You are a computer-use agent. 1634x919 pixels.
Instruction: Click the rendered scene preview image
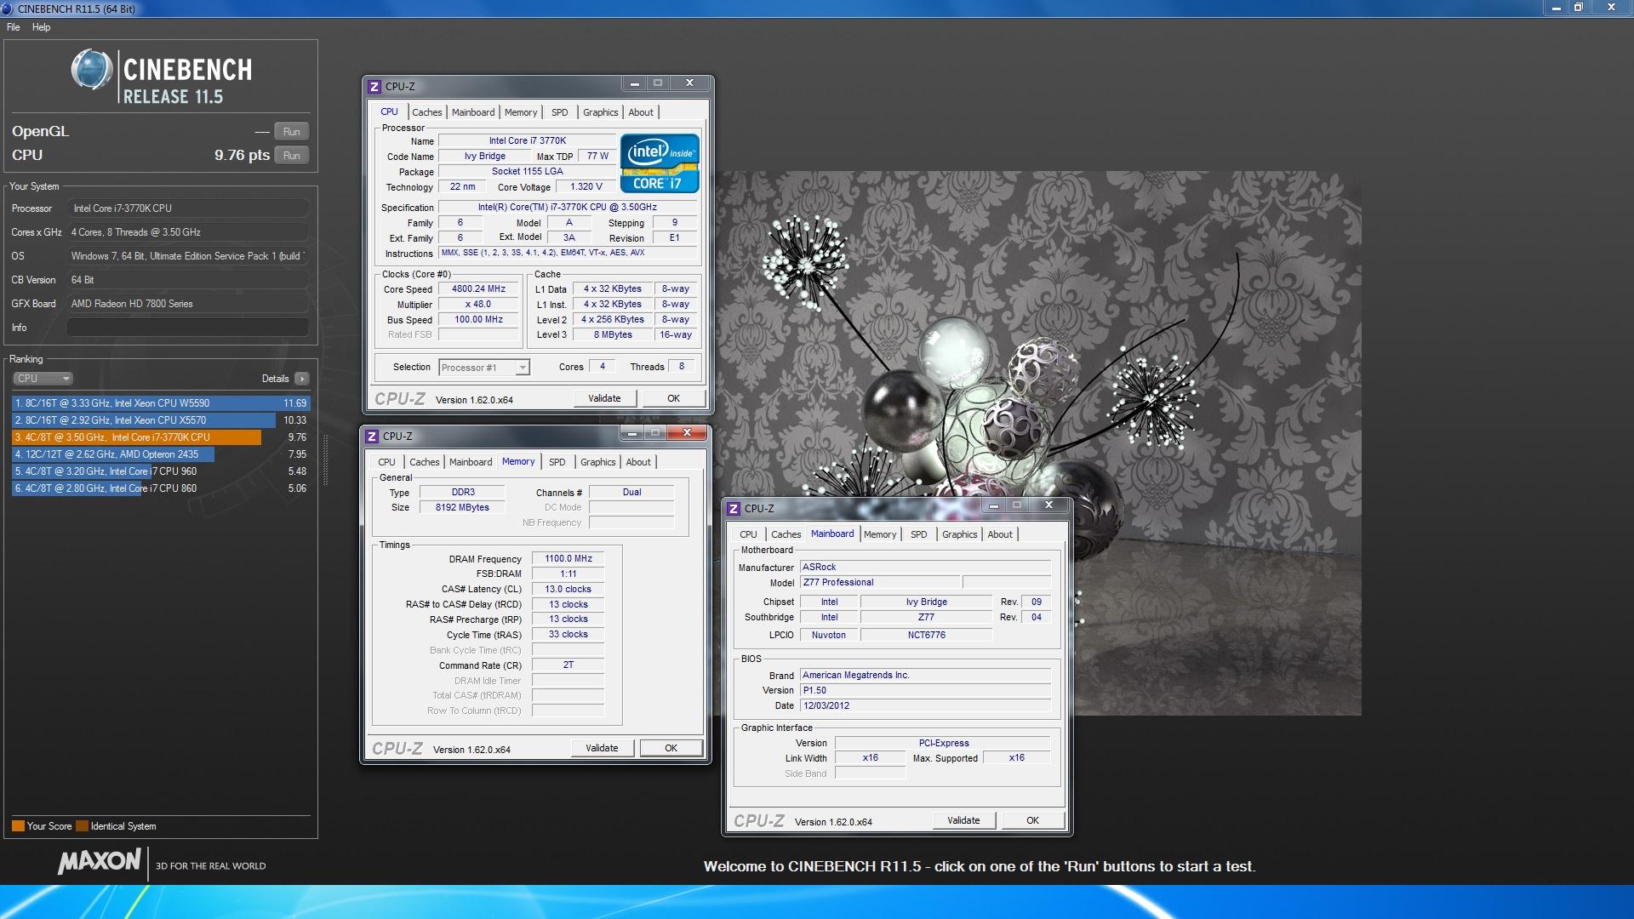pyautogui.click(x=1038, y=443)
